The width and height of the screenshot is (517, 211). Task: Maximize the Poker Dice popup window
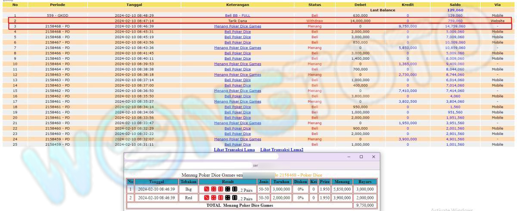[361, 157]
